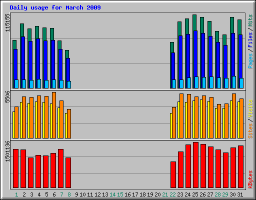
Task: Click the 5506 axis maximum label
Action: [x=7, y=96]
